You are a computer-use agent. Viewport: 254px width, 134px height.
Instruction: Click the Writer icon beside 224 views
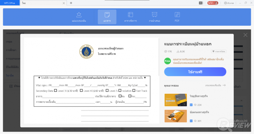coord(191,105)
